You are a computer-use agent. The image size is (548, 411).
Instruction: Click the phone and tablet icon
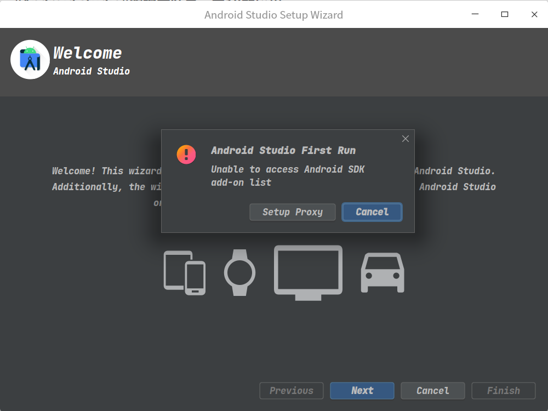(x=185, y=273)
